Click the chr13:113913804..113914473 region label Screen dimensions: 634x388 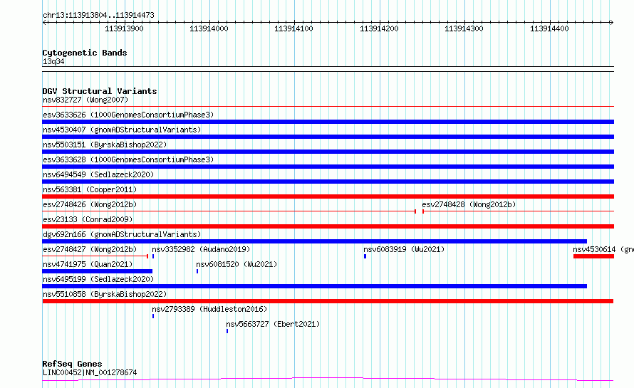click(98, 16)
